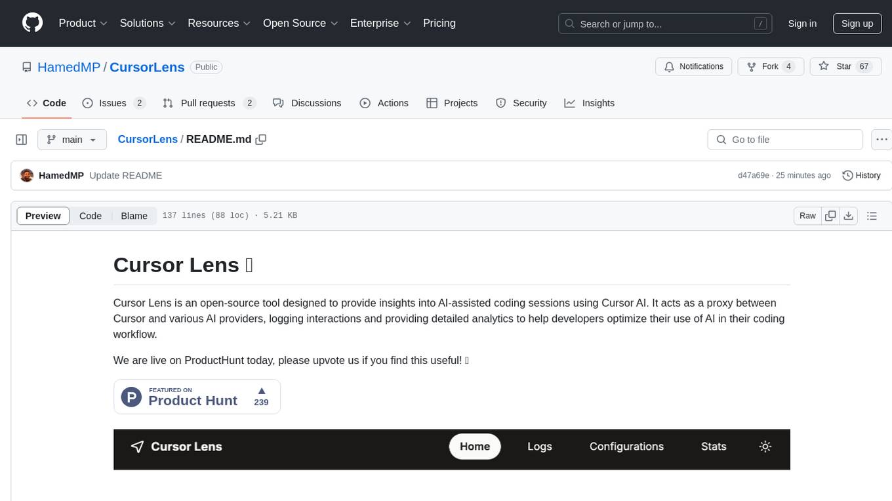Viewport: 892px width, 501px height.
Task: Open the more file actions menu
Action: click(x=882, y=140)
